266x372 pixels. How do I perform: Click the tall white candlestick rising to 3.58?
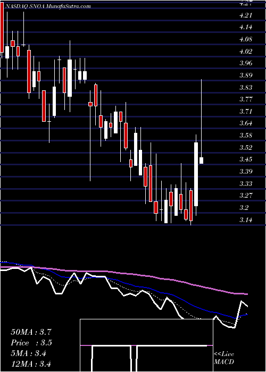(x=196, y=175)
